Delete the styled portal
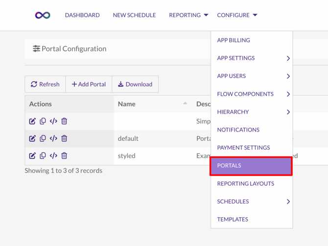The width and height of the screenshot is (328, 246). coord(64,156)
